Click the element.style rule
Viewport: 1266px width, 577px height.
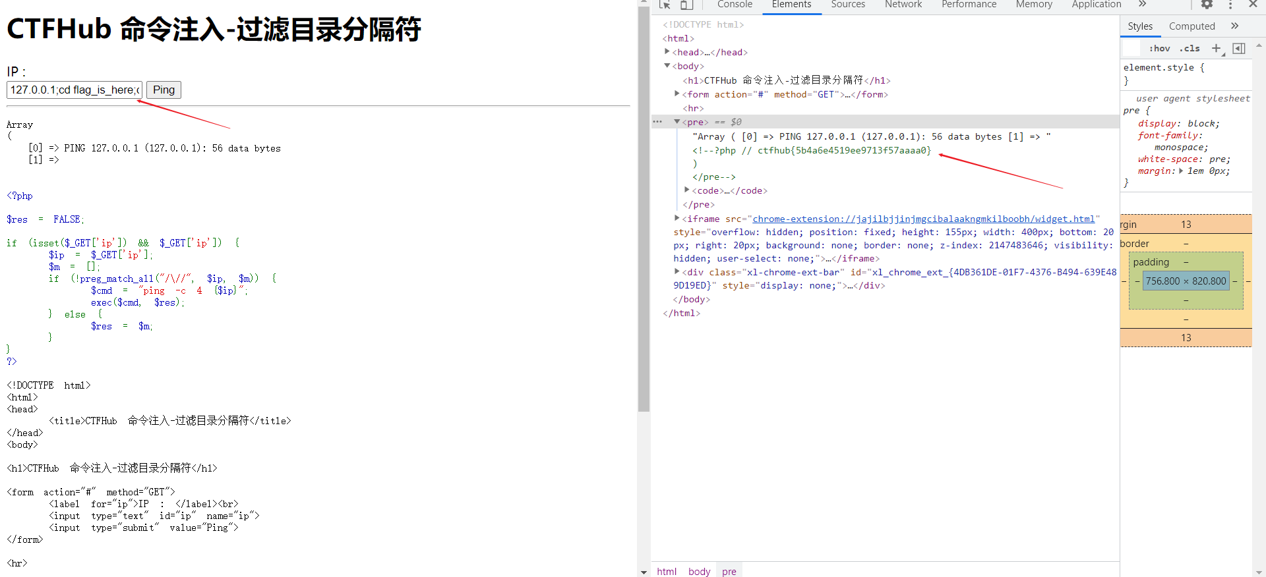tap(1163, 67)
